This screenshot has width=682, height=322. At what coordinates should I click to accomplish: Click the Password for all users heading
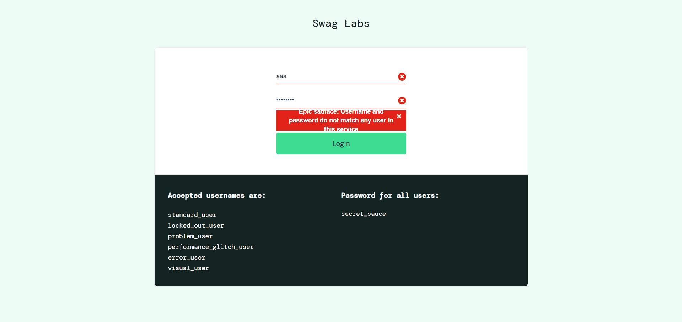tap(390, 196)
